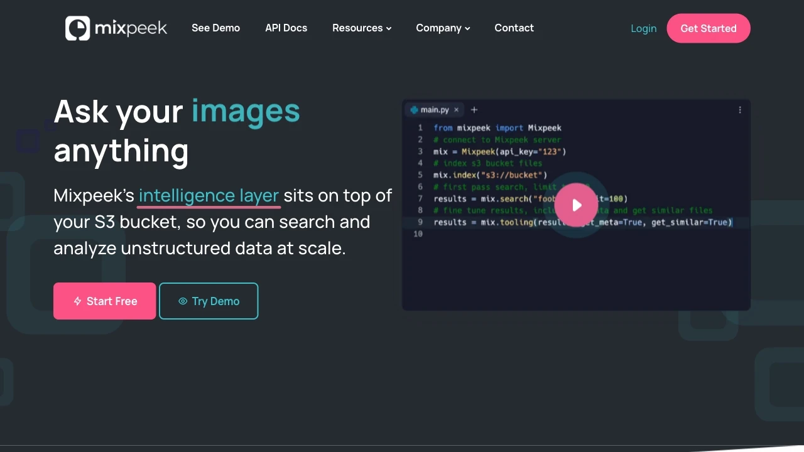Screen dimensions: 804x452
Task: Click line number 10 in the code editor
Action: (x=418, y=234)
